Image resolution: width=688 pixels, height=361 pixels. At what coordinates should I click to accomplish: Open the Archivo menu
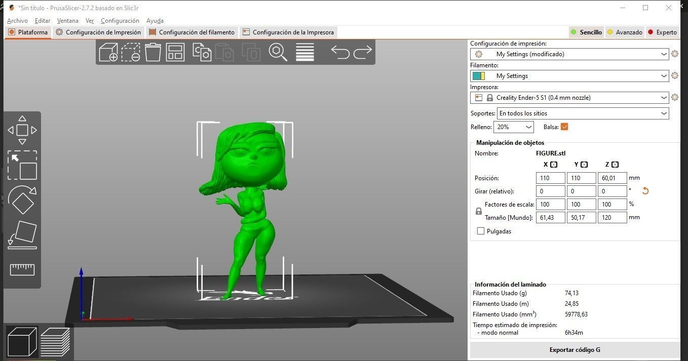point(17,21)
